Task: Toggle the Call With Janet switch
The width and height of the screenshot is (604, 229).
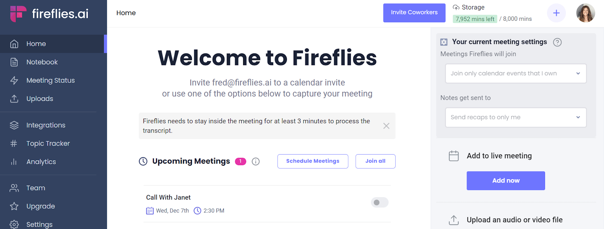Action: point(379,203)
